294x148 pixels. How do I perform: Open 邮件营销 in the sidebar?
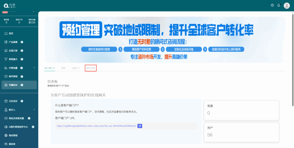(13, 76)
